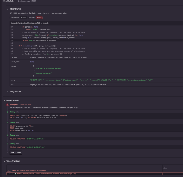The image size is (183, 177).
Task: Click the __class__ variable row label
Action: point(15,57)
